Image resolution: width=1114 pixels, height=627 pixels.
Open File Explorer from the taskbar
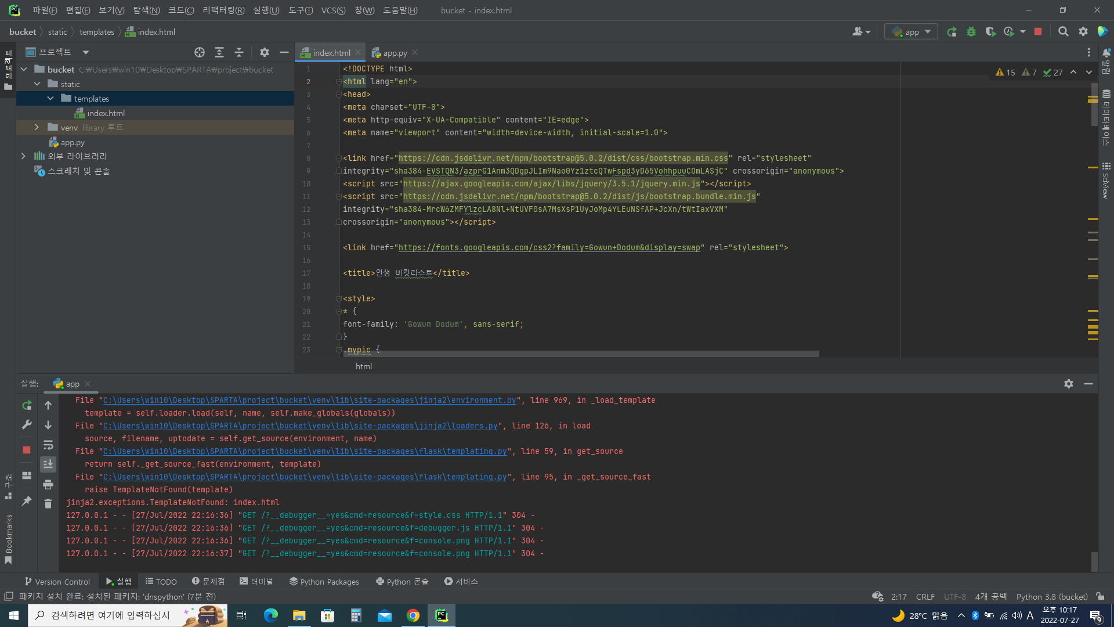299,615
